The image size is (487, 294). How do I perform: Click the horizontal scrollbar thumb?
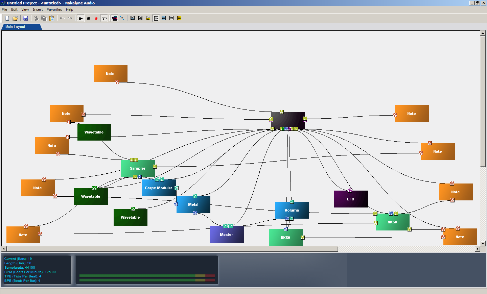coord(172,249)
